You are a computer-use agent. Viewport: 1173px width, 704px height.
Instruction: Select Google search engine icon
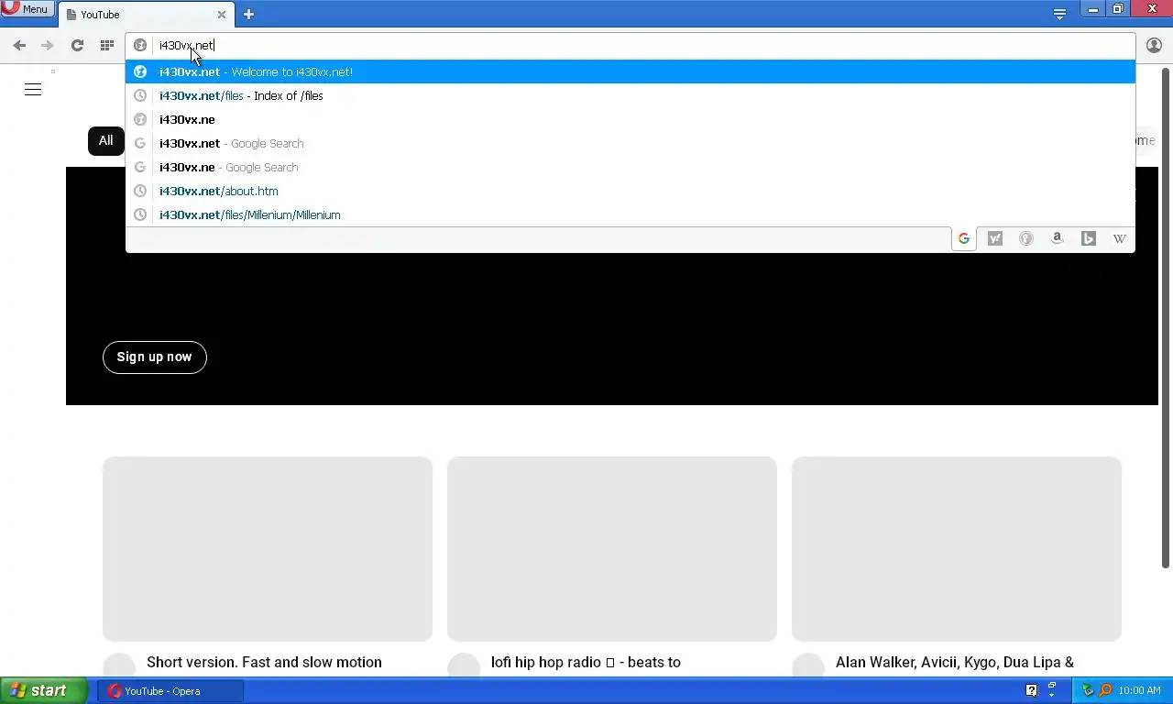point(963,238)
